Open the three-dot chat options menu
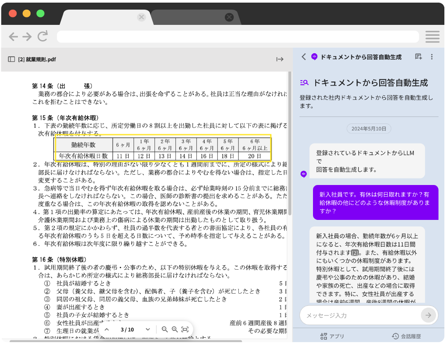 432,57
